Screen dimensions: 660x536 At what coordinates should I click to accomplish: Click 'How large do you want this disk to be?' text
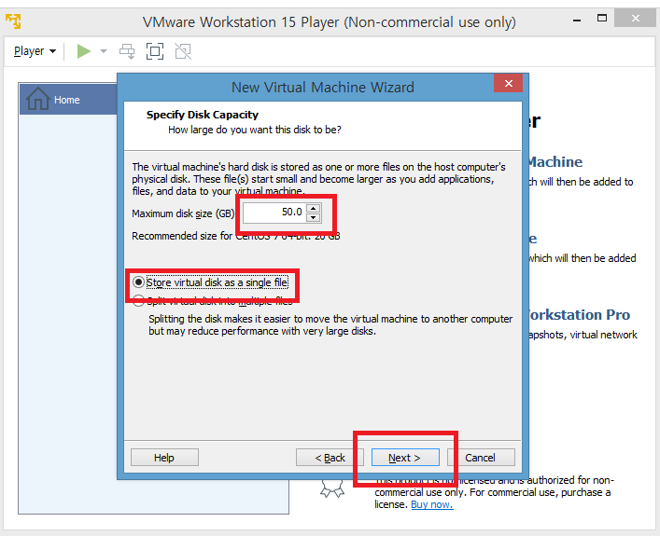[255, 130]
